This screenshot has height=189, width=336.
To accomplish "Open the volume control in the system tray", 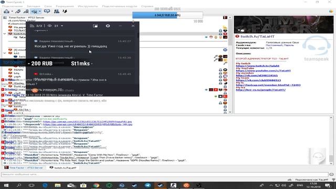I will click(x=283, y=185).
